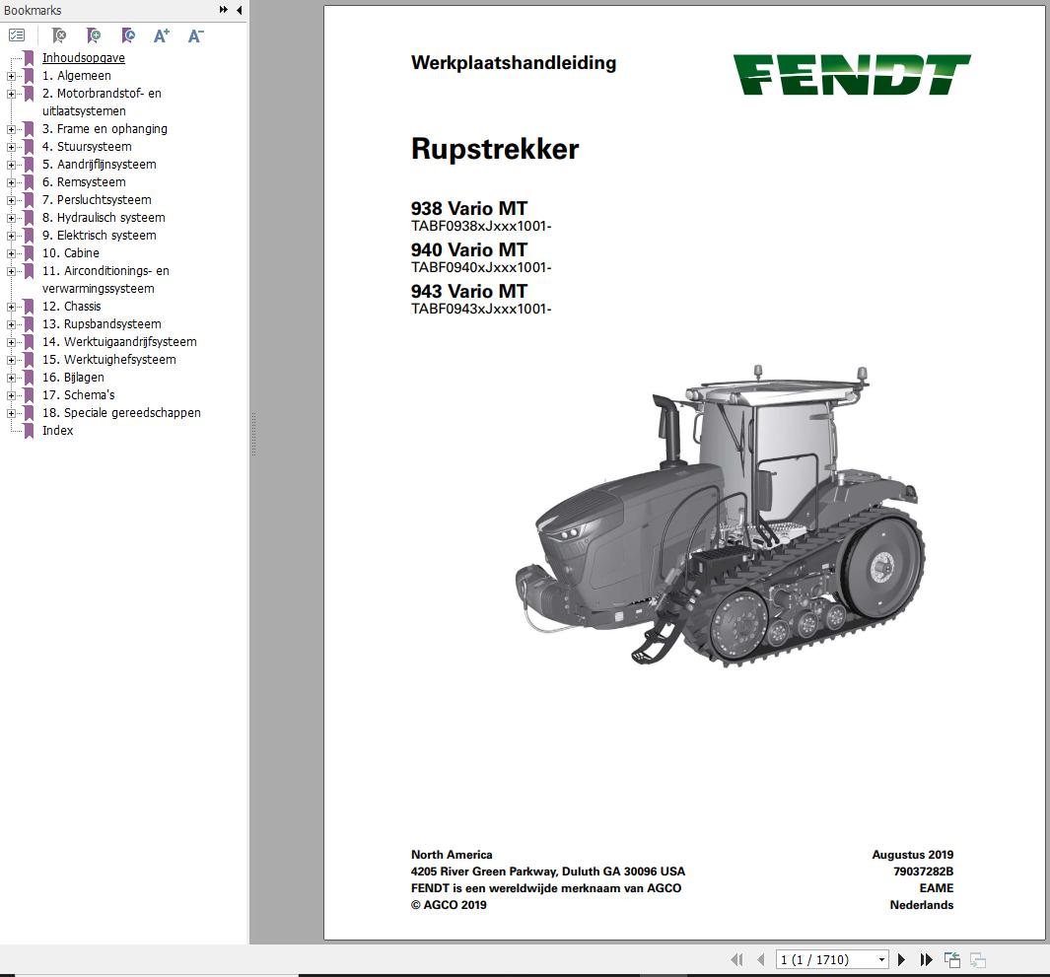Expand the 16. Bijlagen bookmark
This screenshot has height=977, width=1050.
[x=11, y=378]
